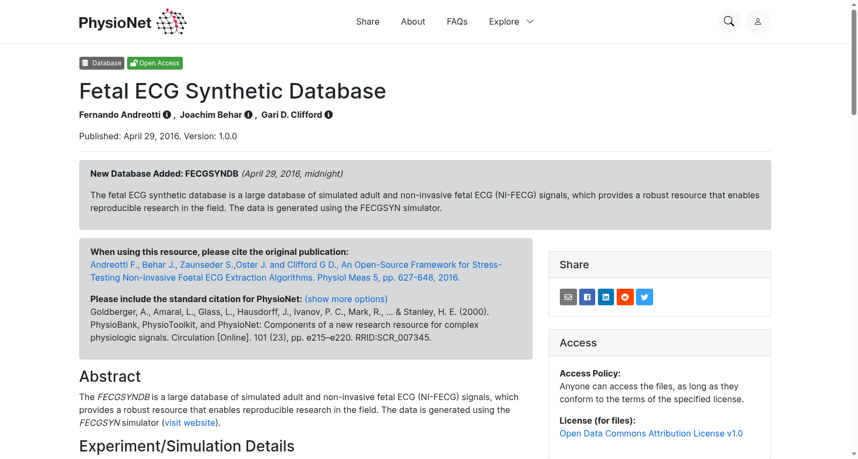Click show more options link
858x459 pixels.
[x=346, y=299]
